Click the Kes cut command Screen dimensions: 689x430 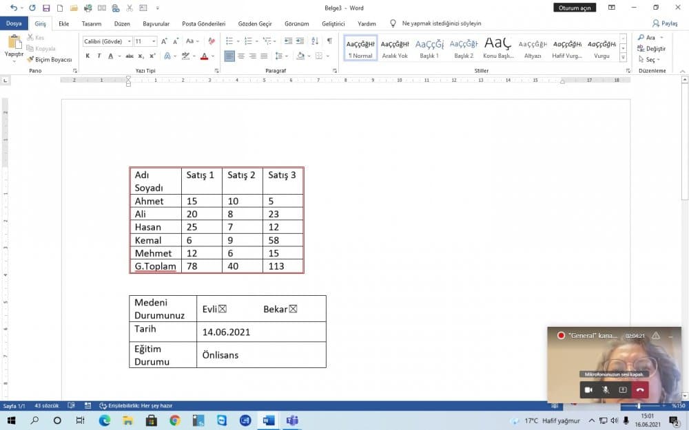(36, 37)
